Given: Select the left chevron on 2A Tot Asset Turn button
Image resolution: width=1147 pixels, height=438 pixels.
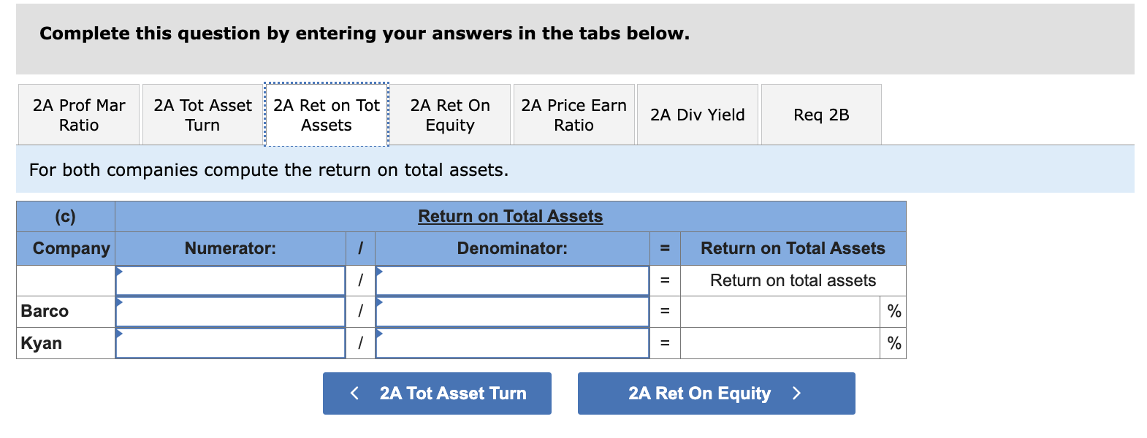Looking at the screenshot, I should [x=354, y=393].
